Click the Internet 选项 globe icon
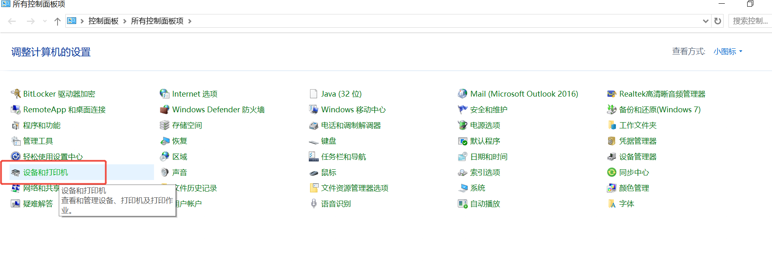Viewport: 772px width, 270px height. click(165, 94)
